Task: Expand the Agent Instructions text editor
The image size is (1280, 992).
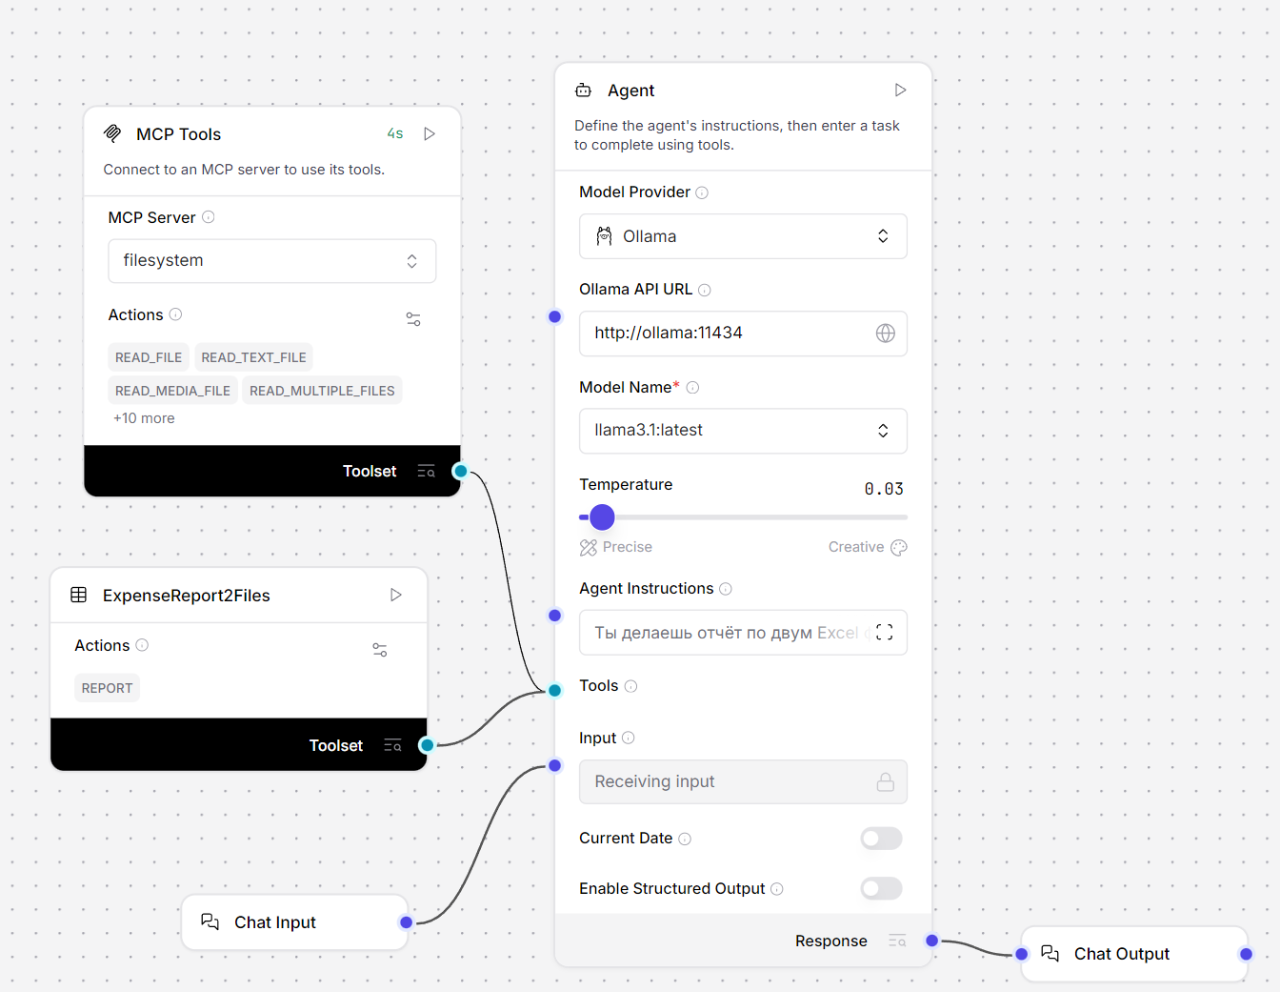Action: tap(884, 633)
